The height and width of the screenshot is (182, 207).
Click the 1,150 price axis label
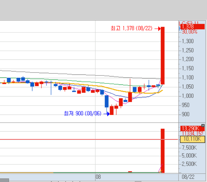pos(188,68)
